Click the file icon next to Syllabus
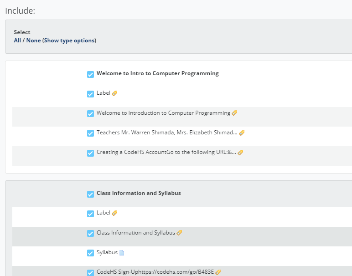The height and width of the screenshot is (276, 352). coord(122,253)
